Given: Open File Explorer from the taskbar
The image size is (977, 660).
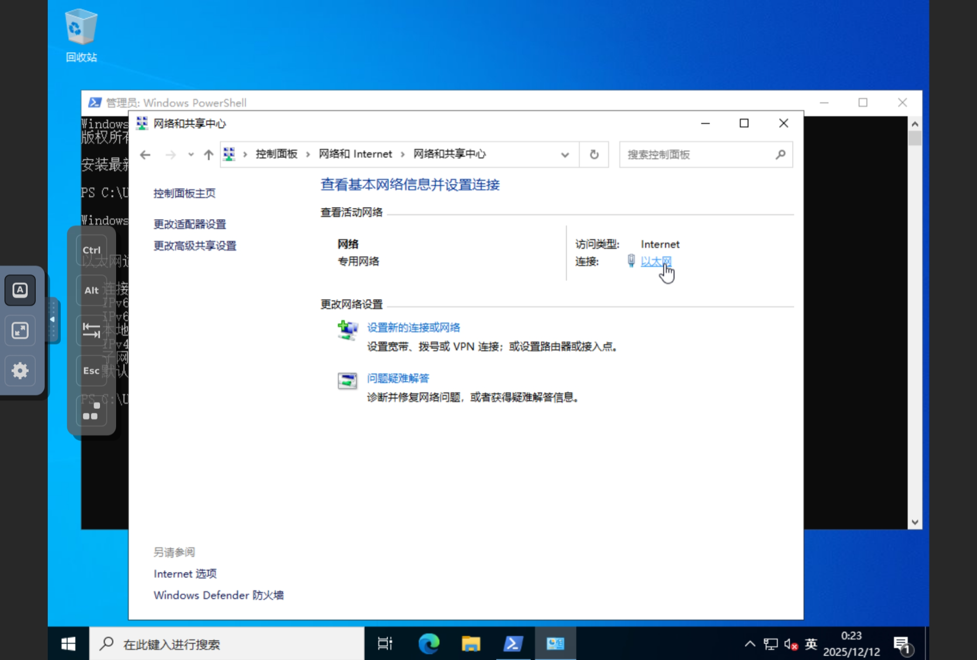Looking at the screenshot, I should click(471, 643).
